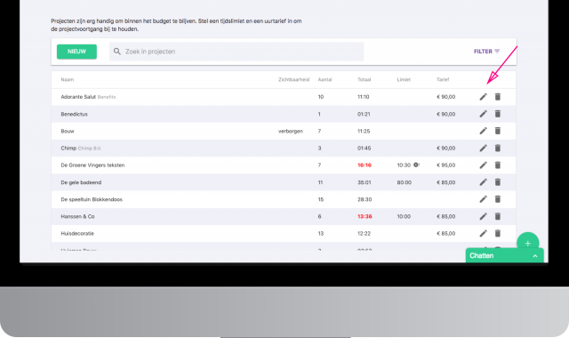Click the verborgen visibility label
The image size is (569, 338).
click(291, 131)
